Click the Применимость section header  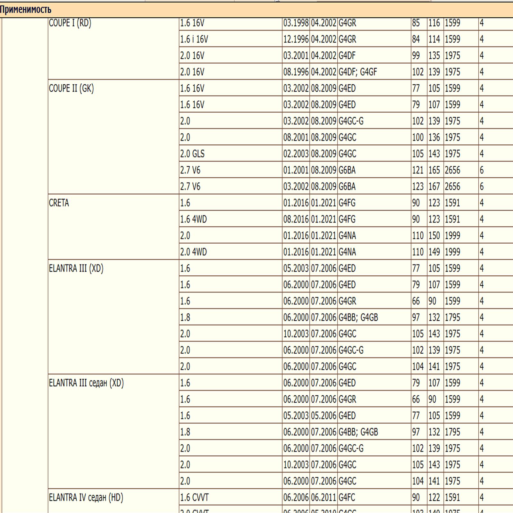tap(26, 10)
